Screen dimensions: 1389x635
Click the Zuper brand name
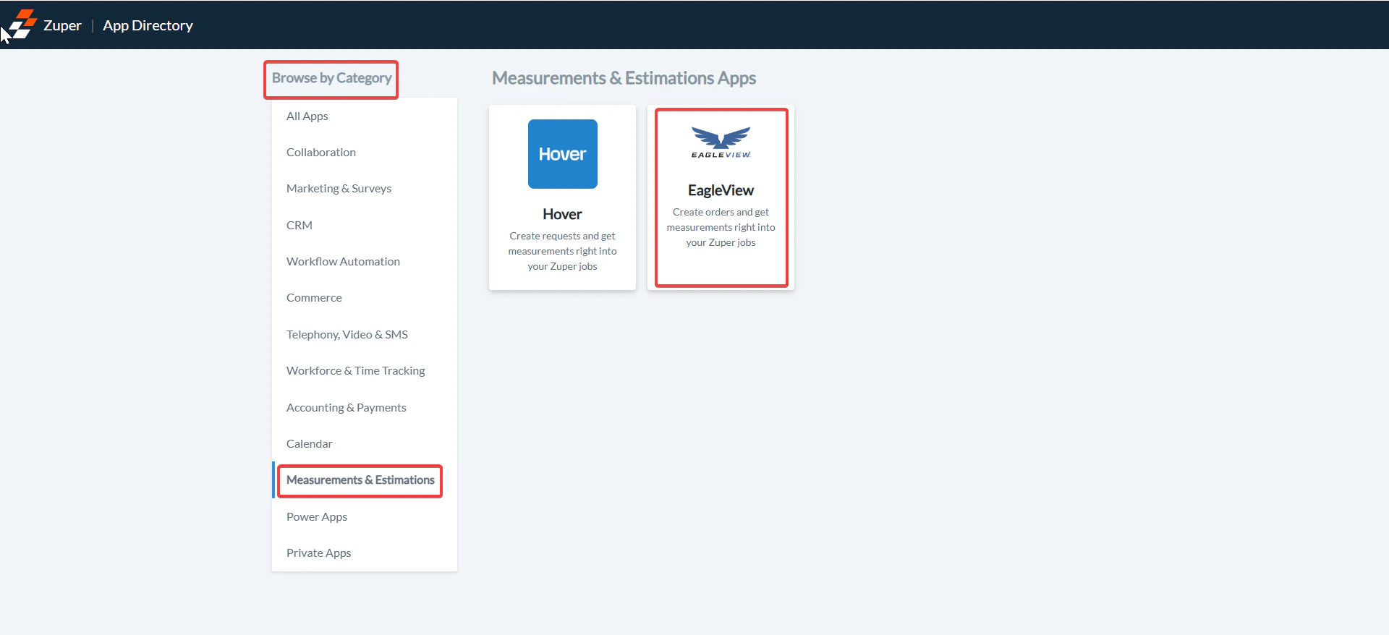click(62, 25)
